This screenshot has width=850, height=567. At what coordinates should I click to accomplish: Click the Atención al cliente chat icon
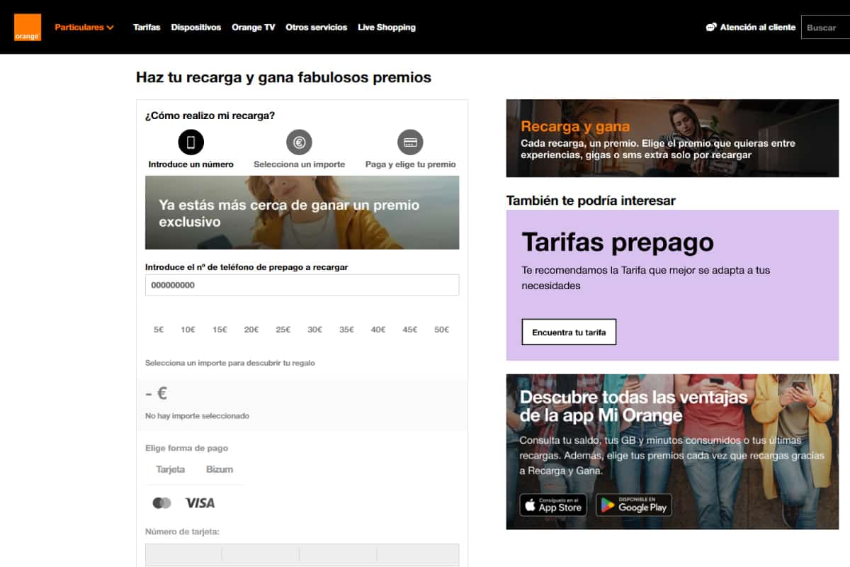click(x=711, y=28)
